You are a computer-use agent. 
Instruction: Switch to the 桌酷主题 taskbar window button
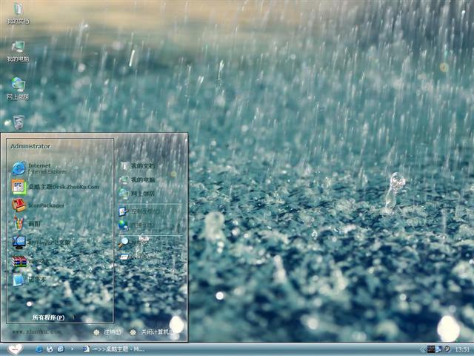click(x=113, y=349)
